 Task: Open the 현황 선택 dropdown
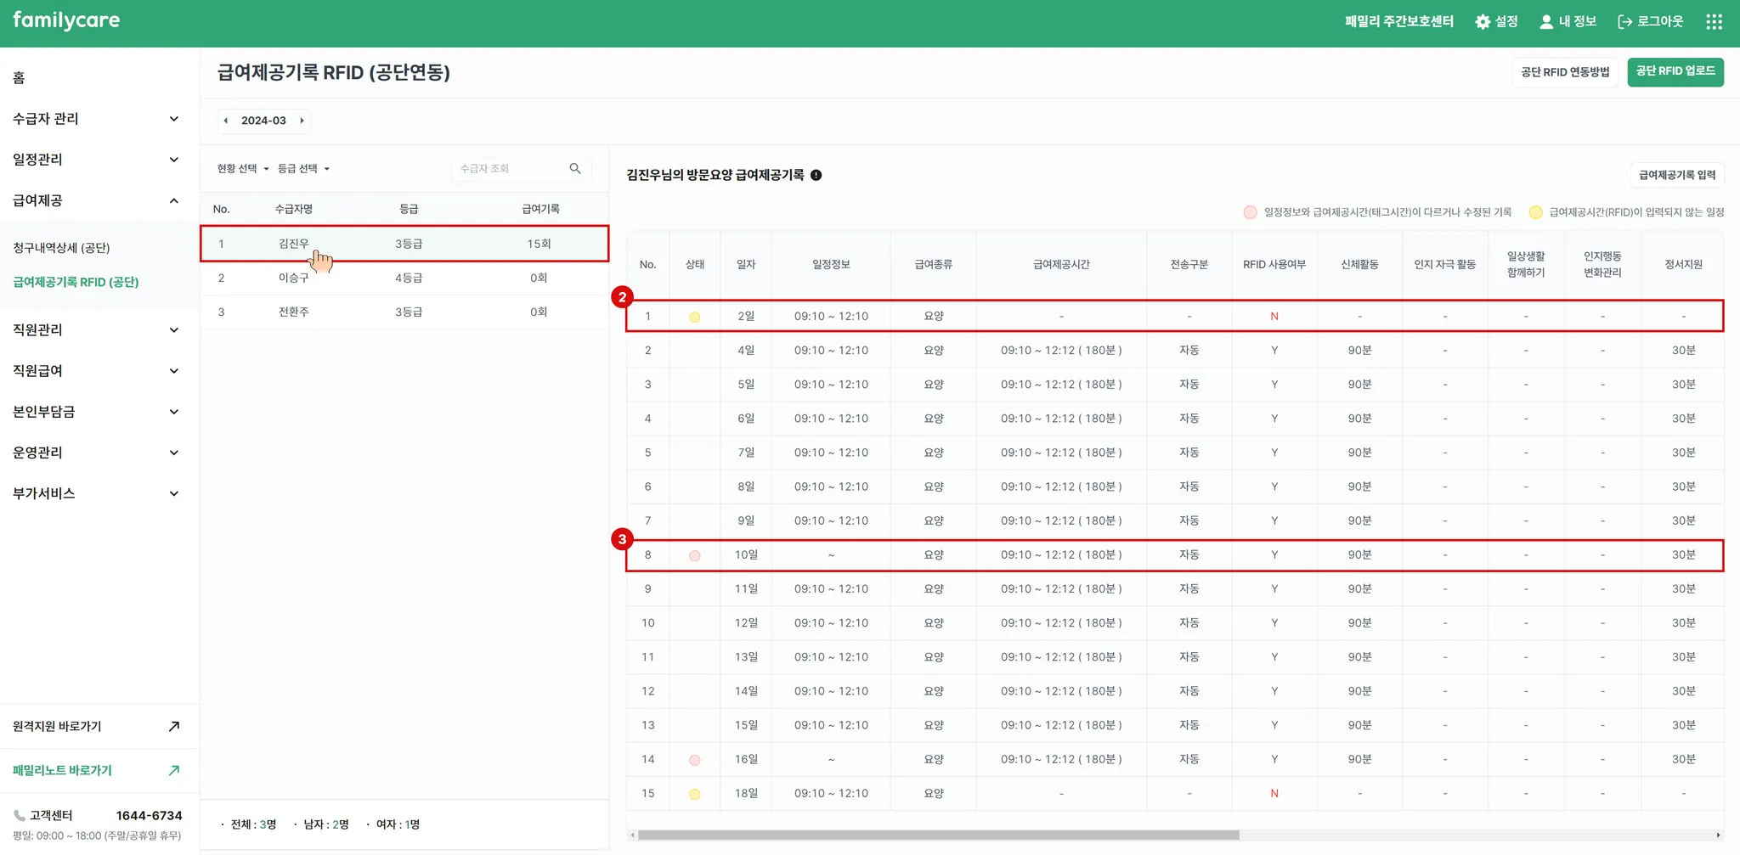[242, 169]
